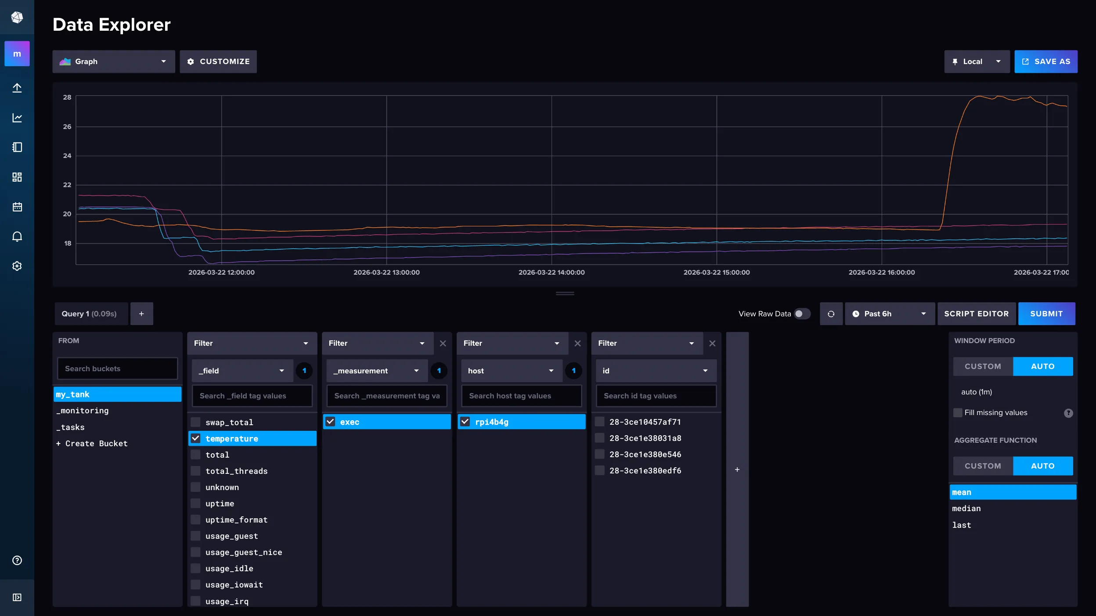Toggle View Raw Data switch
This screenshot has height=616, width=1096.
click(802, 314)
